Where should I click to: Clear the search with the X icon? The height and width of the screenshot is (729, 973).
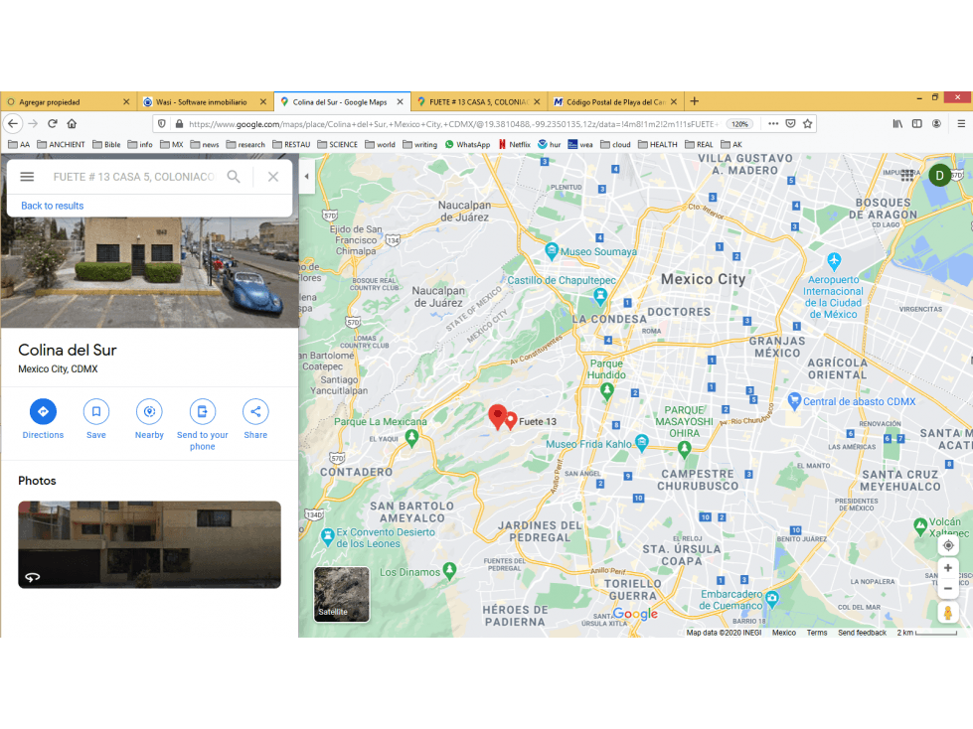273,177
